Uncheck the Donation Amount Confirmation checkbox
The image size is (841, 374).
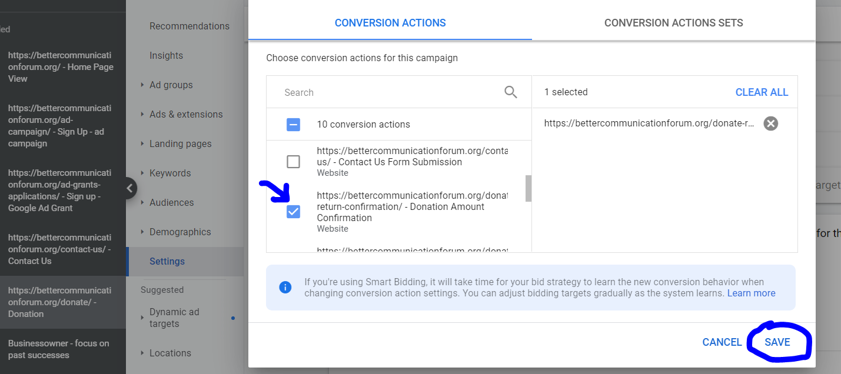click(x=293, y=212)
